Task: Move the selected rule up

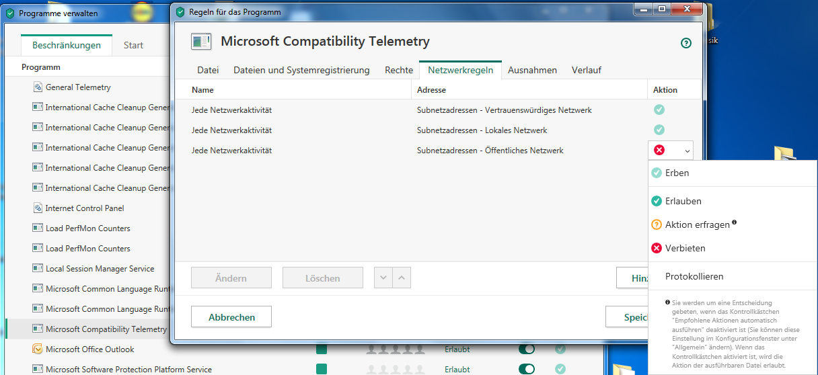Action: pos(401,278)
